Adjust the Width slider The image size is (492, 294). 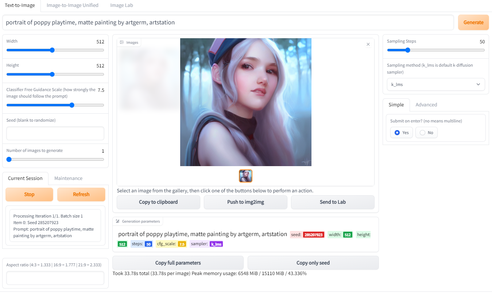coord(55,50)
